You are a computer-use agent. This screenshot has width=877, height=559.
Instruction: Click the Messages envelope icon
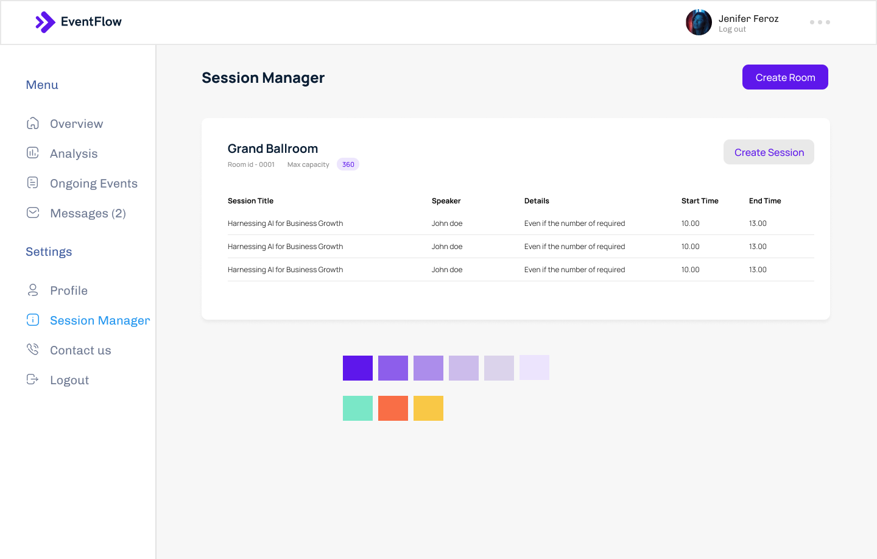point(33,213)
